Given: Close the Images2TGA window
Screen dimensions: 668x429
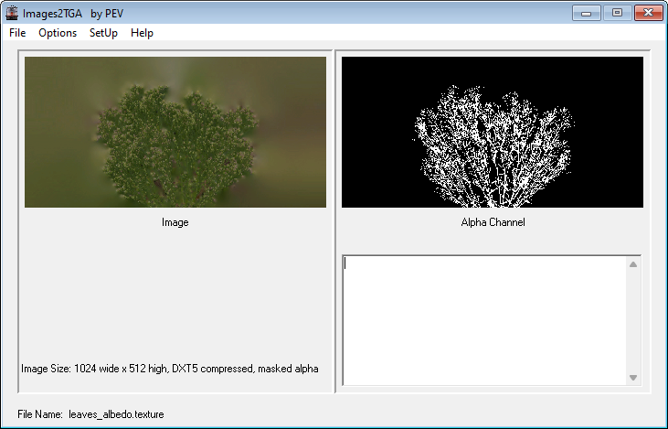Looking at the screenshot, I should pyautogui.click(x=649, y=13).
